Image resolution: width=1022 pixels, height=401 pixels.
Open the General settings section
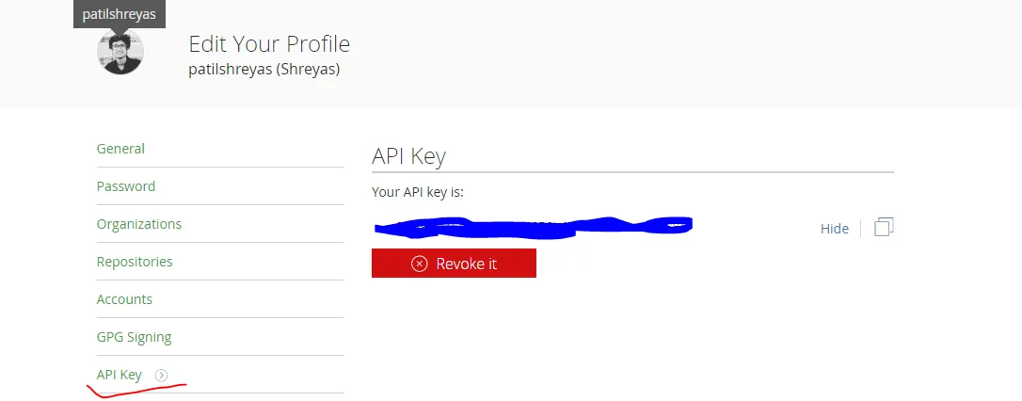[120, 149]
